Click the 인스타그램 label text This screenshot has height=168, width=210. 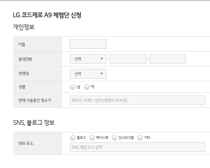tap(126, 138)
